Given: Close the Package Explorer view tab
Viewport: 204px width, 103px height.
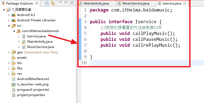Looking at the screenshot, I should pyautogui.click(x=37, y=3).
